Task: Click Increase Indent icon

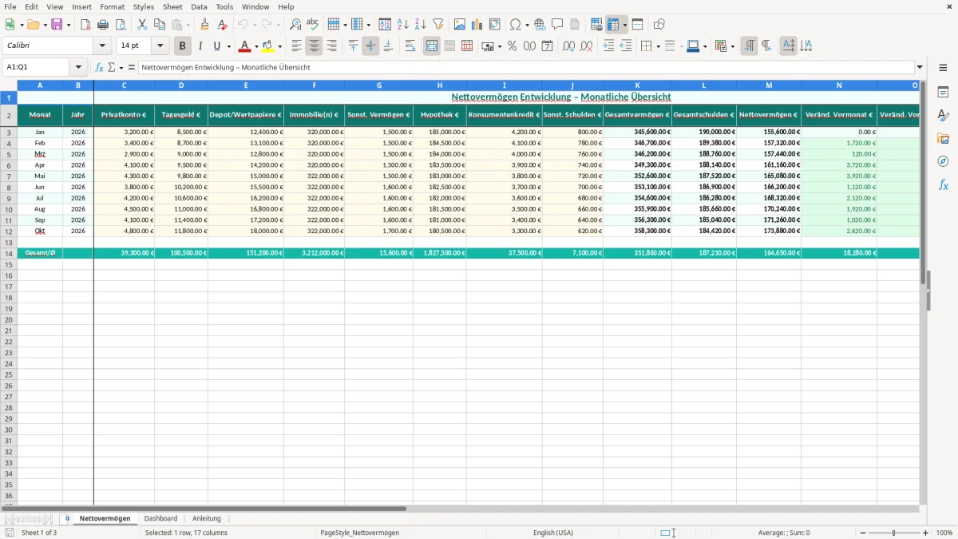Action: point(608,46)
